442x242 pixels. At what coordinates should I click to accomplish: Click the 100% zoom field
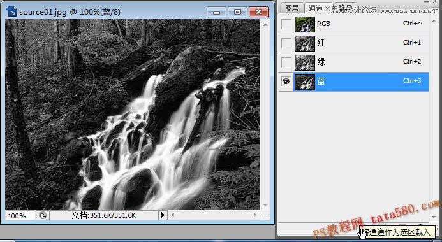tap(20, 215)
